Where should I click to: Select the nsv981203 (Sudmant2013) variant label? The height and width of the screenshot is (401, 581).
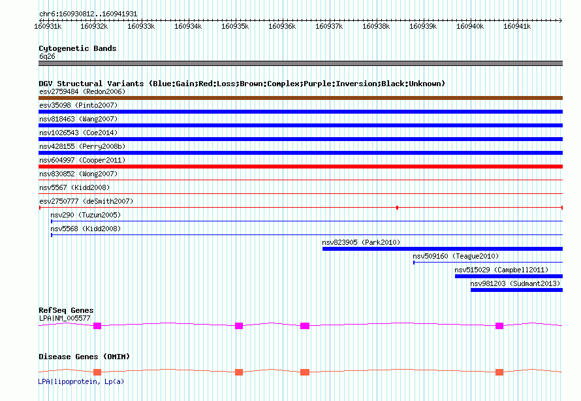514,283
